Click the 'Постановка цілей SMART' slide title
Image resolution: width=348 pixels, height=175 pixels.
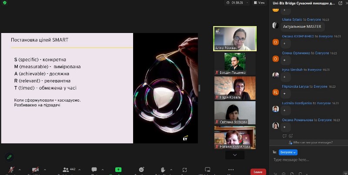pos(40,40)
